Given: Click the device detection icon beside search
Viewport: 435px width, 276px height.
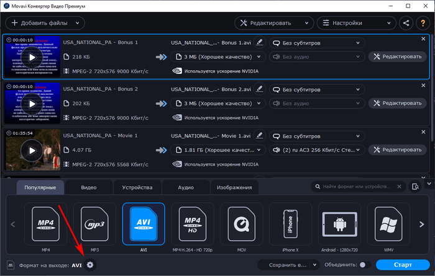Looking at the screenshot, I should (415, 187).
